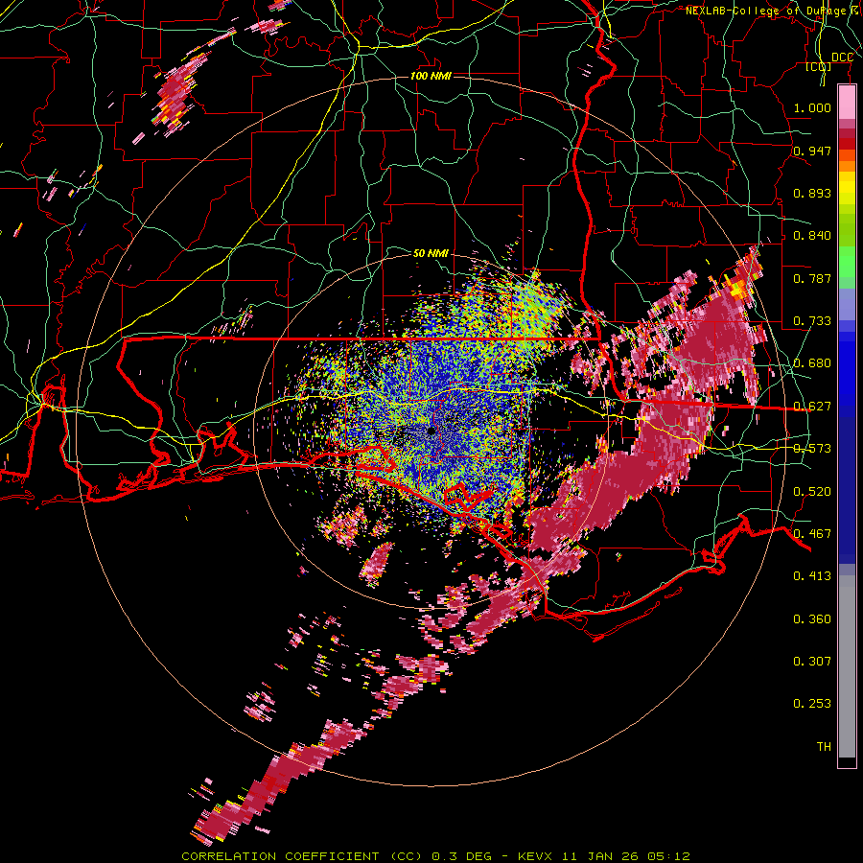Select the 0.787 scale value
Image resolution: width=863 pixels, height=863 pixels.
click(x=812, y=278)
